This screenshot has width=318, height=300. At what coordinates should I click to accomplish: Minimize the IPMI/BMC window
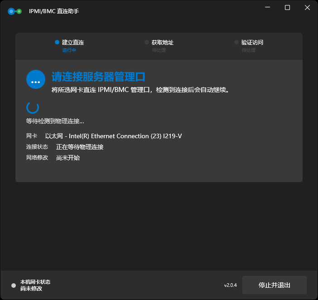(268, 8)
